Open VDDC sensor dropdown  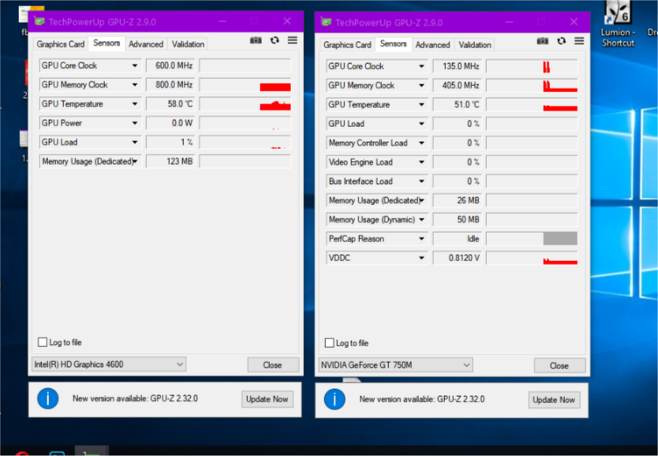(421, 258)
